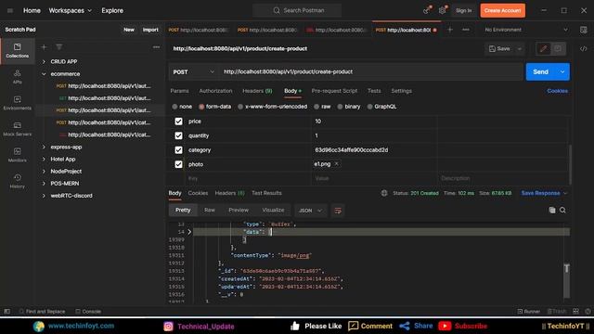Remove the e1.png file attachment
Image resolution: width=594 pixels, height=334 pixels.
click(336, 163)
